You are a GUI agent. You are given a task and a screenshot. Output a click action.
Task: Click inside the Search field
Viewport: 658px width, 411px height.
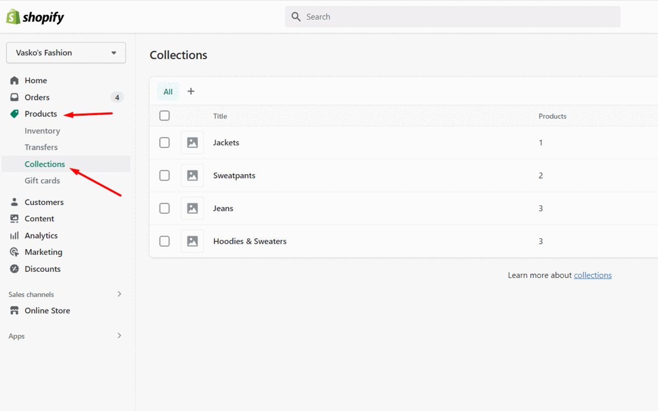click(x=452, y=16)
